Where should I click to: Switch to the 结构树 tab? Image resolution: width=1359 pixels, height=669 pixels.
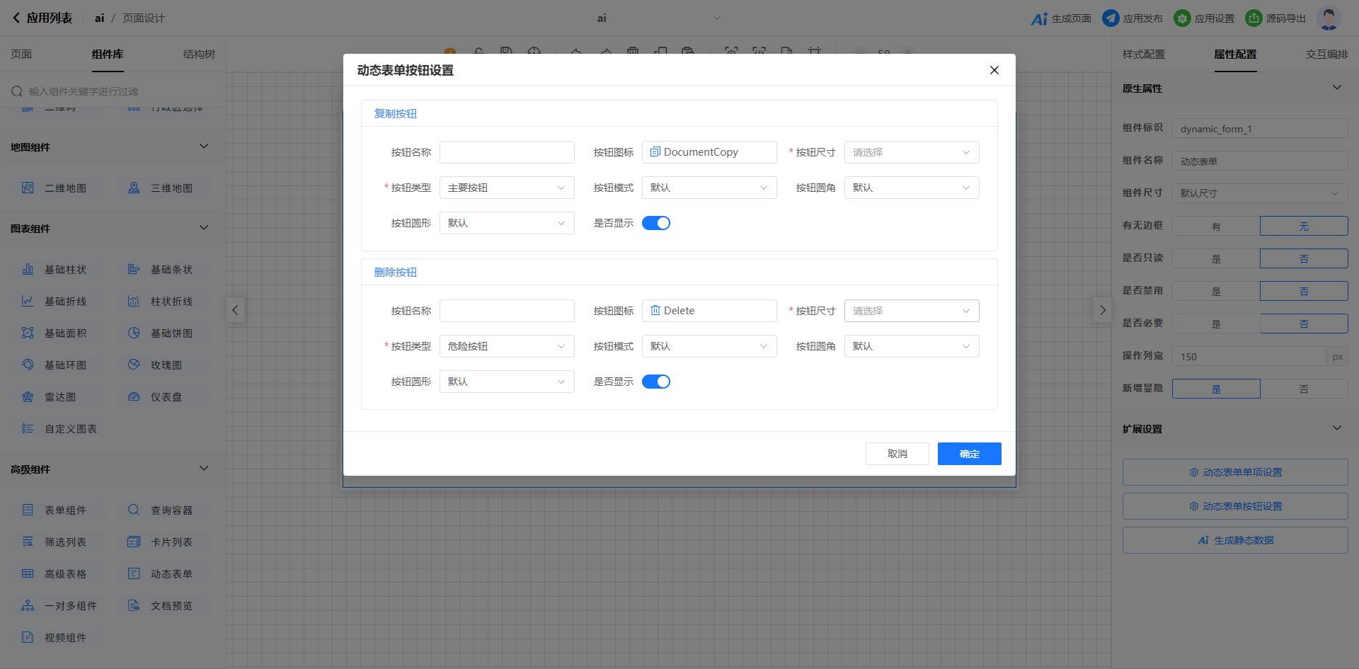199,55
